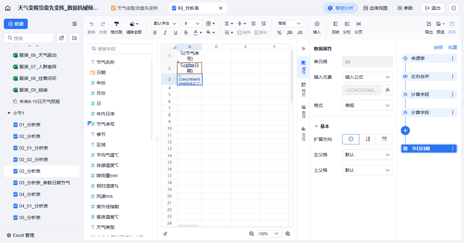Click the new folder icon
The image size is (464, 243).
pyautogui.click(x=74, y=38)
